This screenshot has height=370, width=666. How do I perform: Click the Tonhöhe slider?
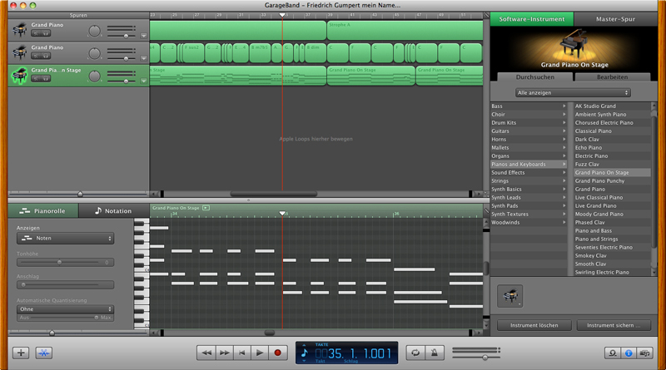point(65,262)
